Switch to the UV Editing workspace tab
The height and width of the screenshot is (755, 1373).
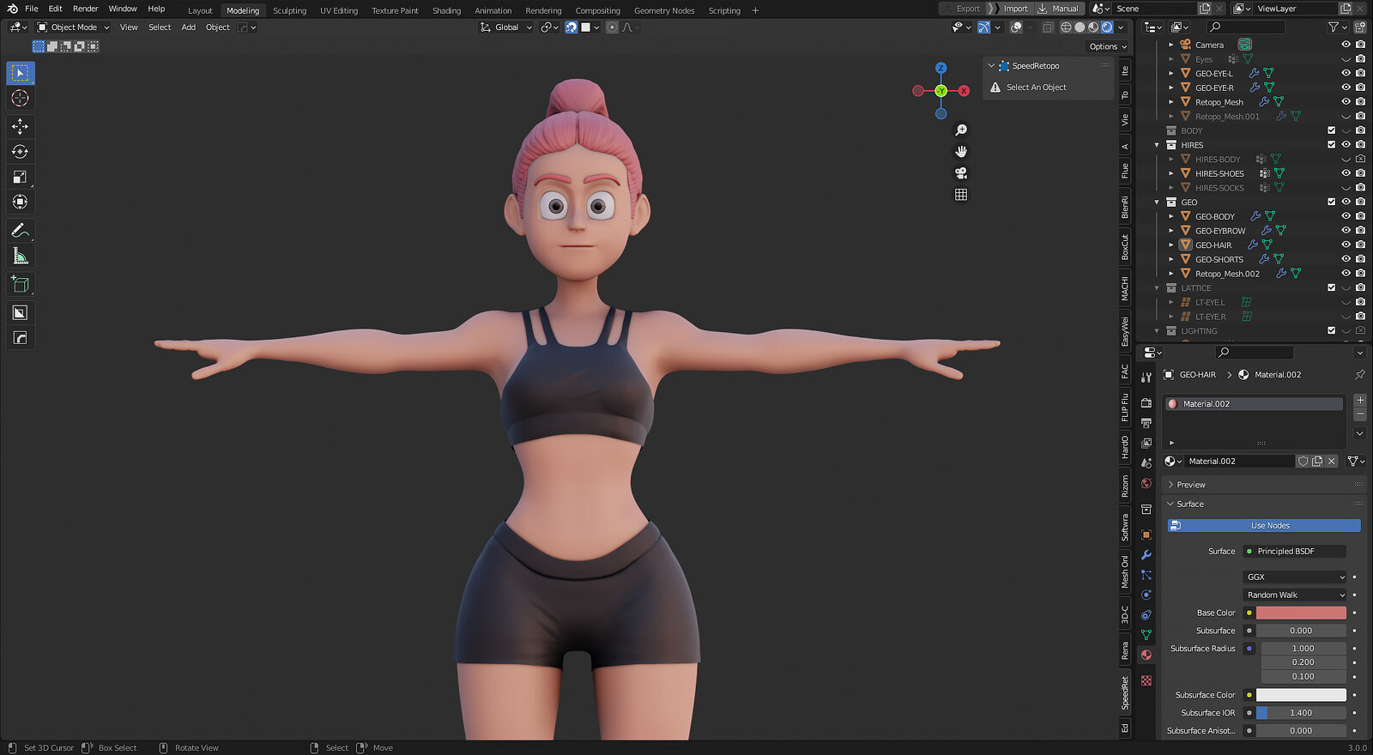point(339,11)
